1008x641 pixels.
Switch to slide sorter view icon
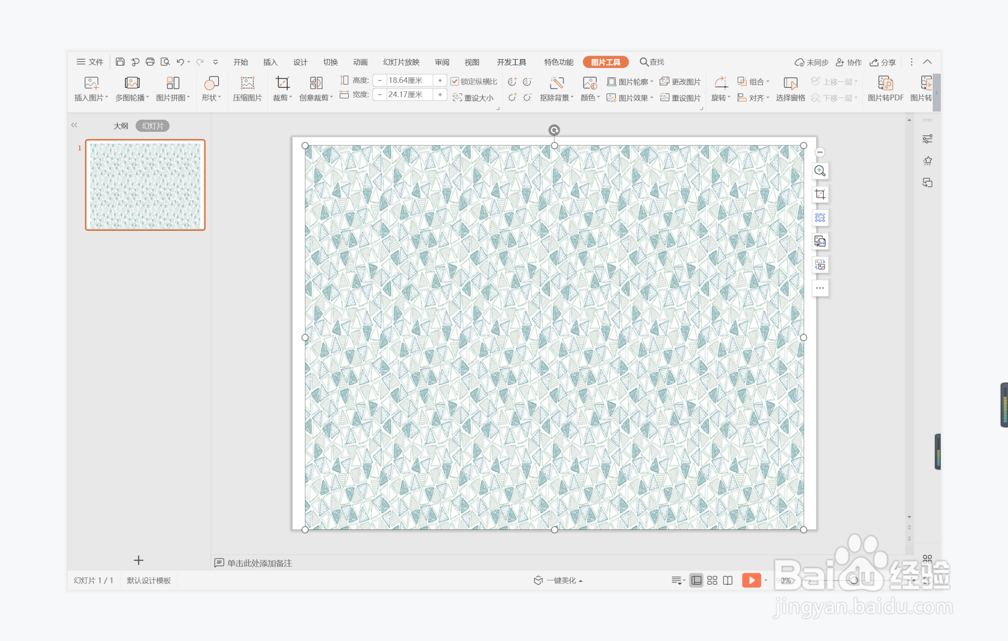pyautogui.click(x=712, y=580)
